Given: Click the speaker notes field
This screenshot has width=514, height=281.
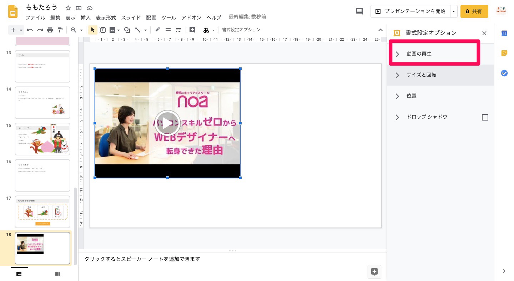Looking at the screenshot, I should pos(232,266).
